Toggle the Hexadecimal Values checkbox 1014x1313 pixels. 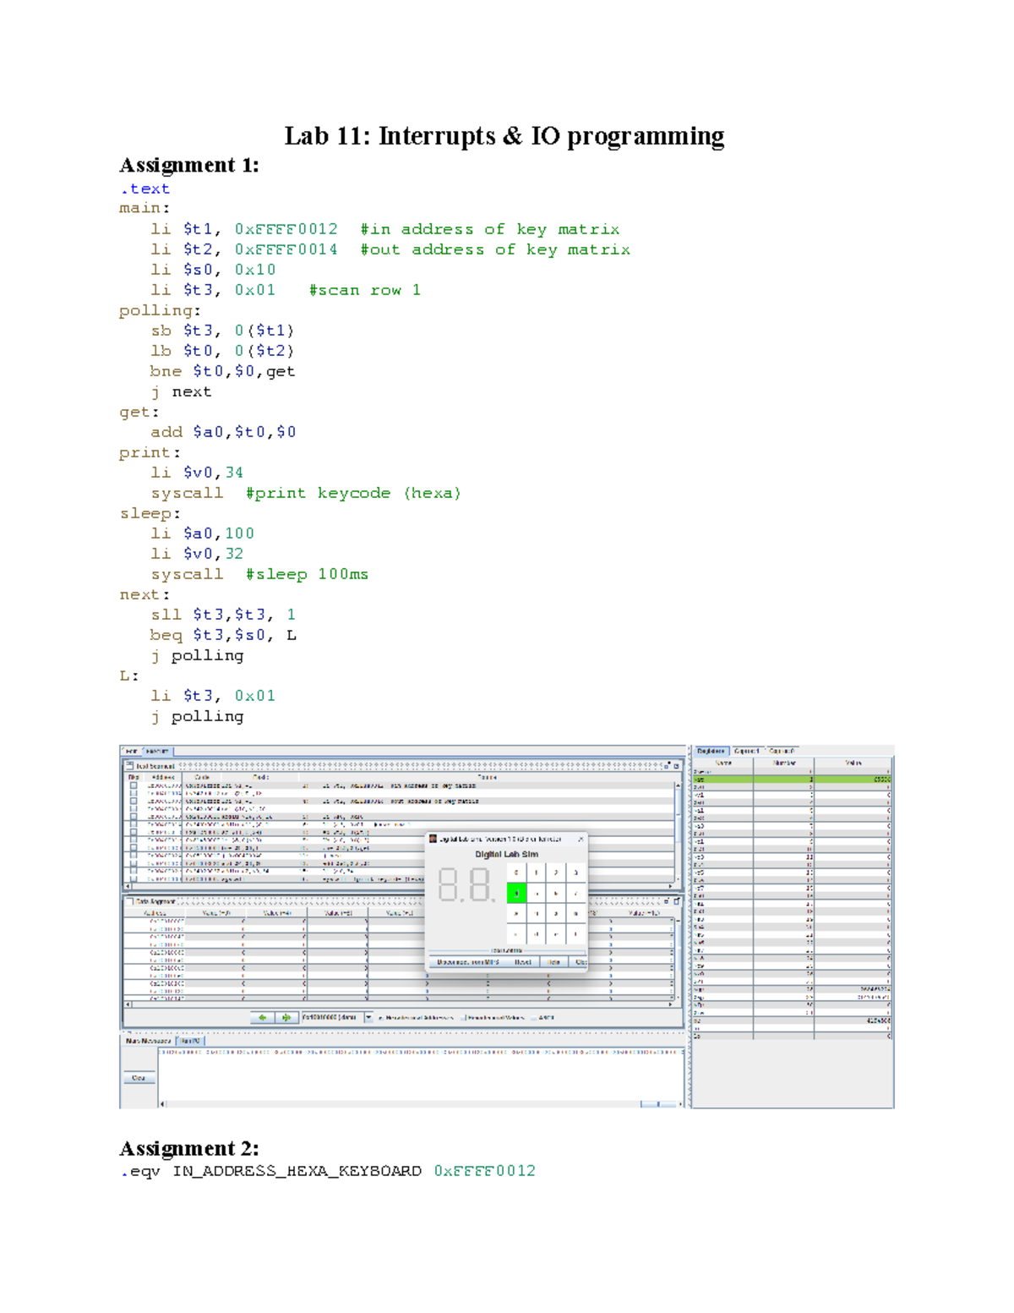[x=461, y=1016]
